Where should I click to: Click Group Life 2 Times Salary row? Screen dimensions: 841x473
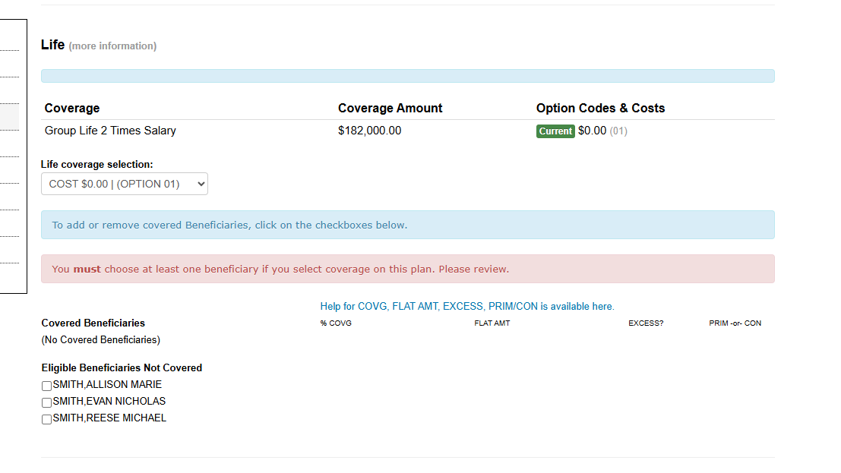(110, 131)
